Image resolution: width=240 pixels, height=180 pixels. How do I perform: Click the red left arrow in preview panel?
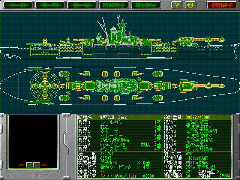21,165
